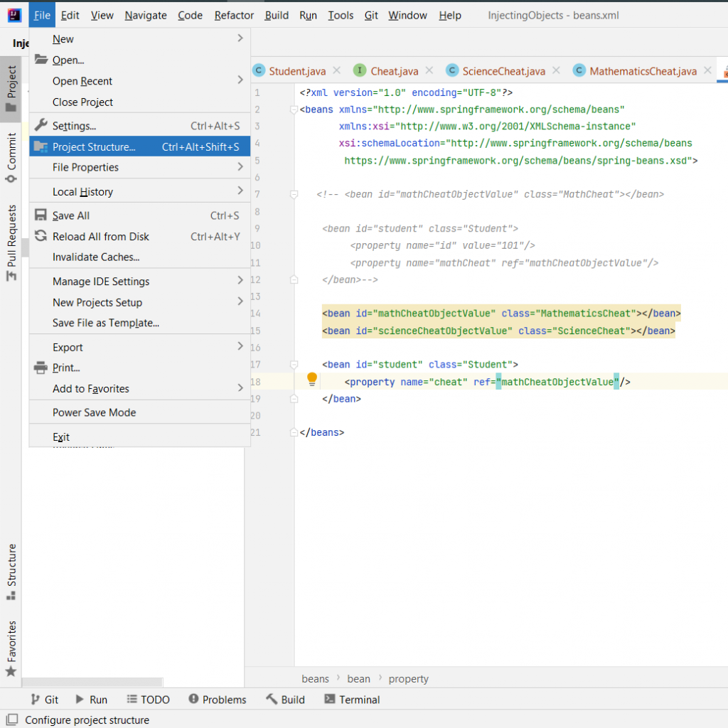Image resolution: width=728 pixels, height=728 pixels.
Task: Show the Build tool window
Action: point(285,700)
